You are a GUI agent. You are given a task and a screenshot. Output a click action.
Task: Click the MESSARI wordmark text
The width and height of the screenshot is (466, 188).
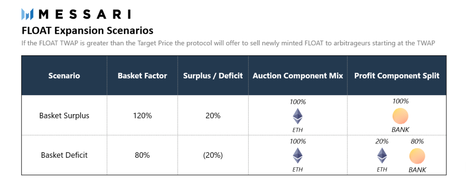coord(84,14)
